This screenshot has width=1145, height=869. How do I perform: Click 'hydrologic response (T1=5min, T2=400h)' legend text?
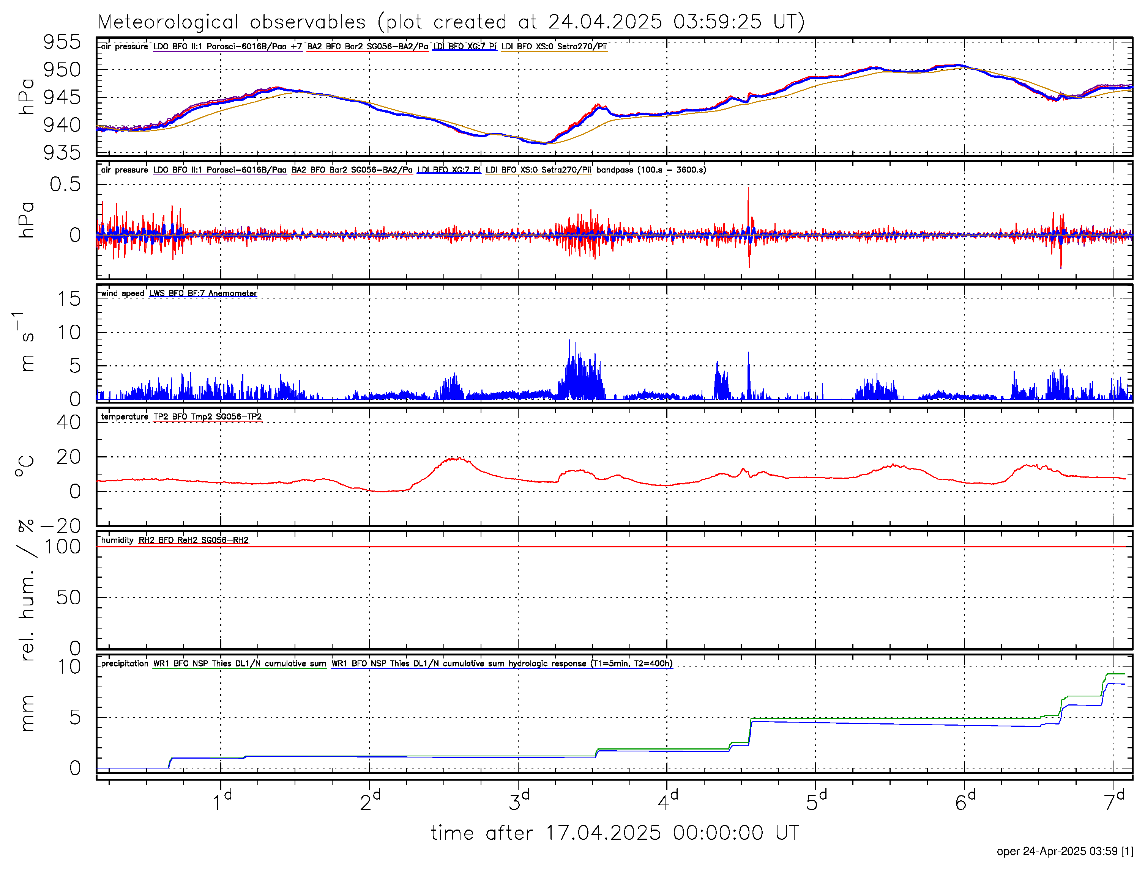click(590, 664)
